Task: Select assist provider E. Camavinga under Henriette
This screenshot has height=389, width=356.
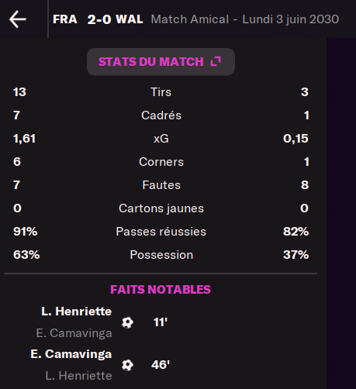Action: tap(74, 333)
